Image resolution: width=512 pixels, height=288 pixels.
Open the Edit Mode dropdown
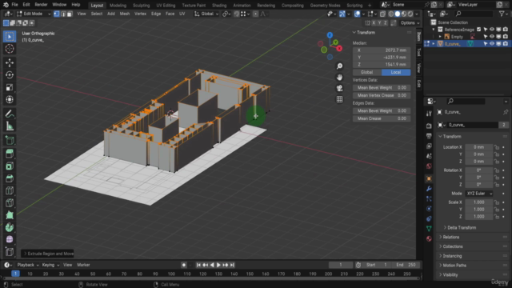pos(34,14)
